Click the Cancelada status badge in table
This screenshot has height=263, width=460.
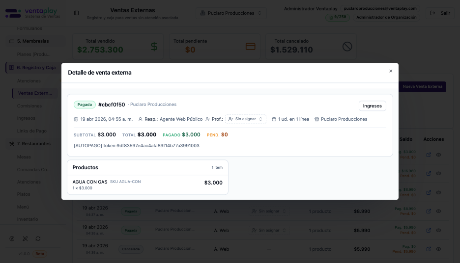131,249
